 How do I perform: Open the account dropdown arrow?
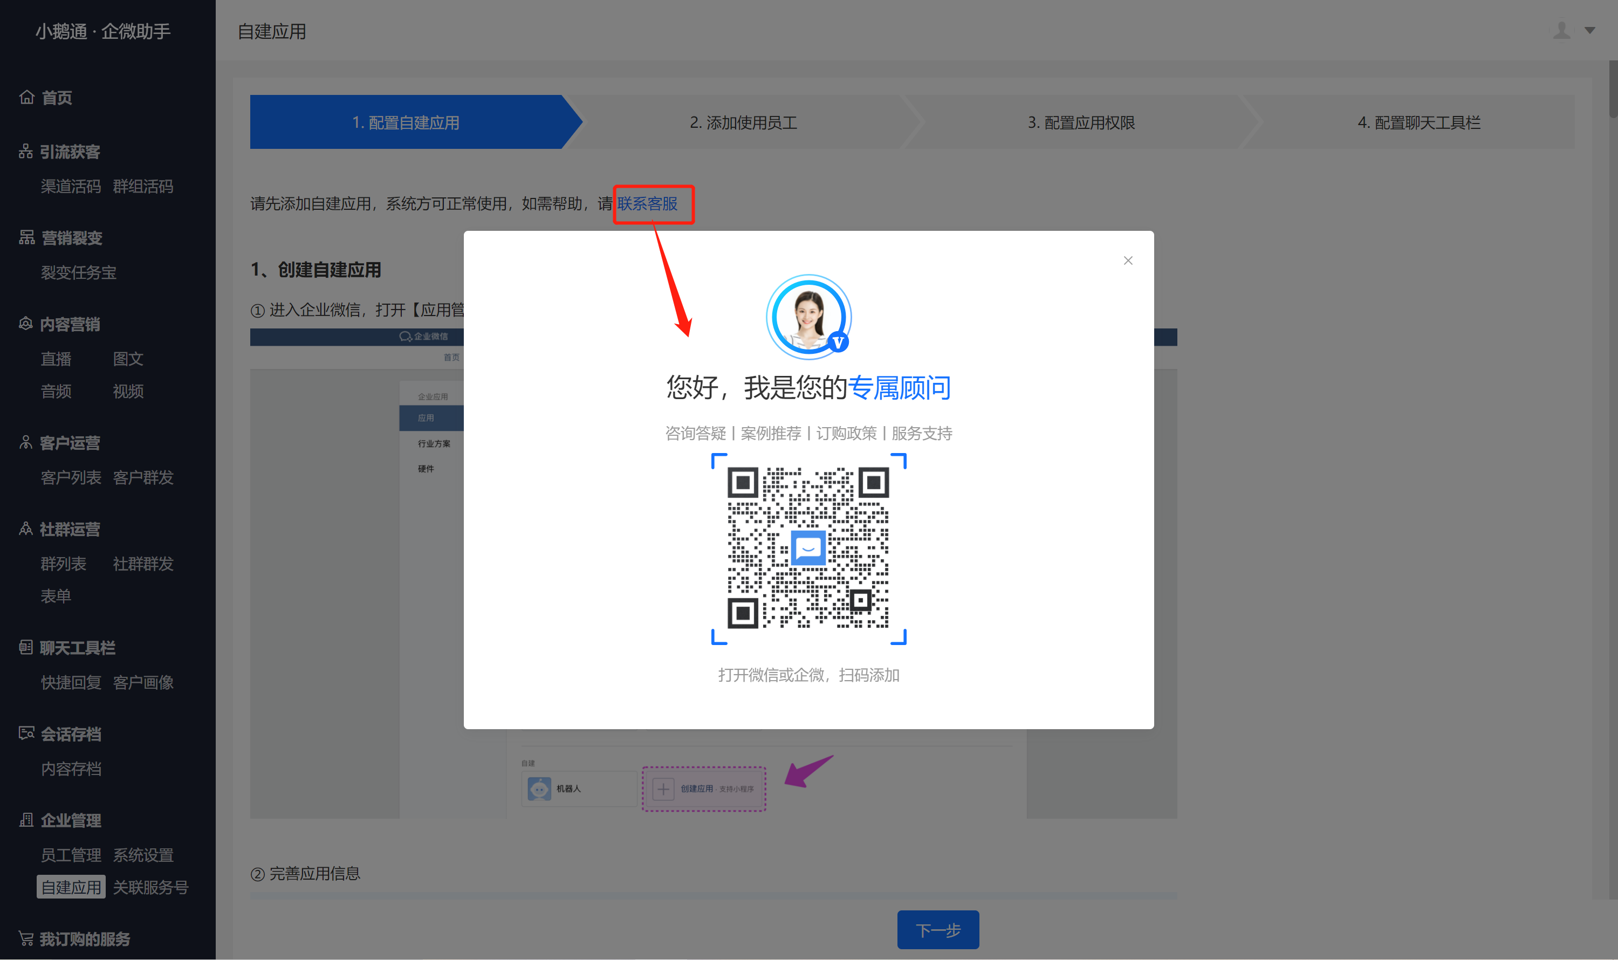tap(1589, 30)
